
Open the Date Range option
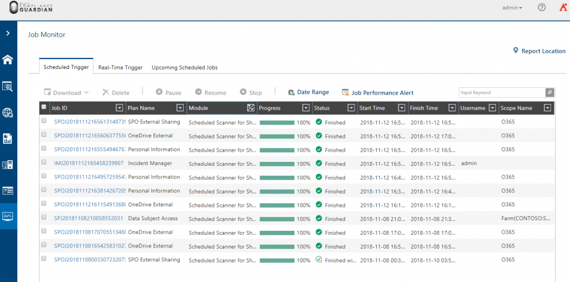(308, 93)
